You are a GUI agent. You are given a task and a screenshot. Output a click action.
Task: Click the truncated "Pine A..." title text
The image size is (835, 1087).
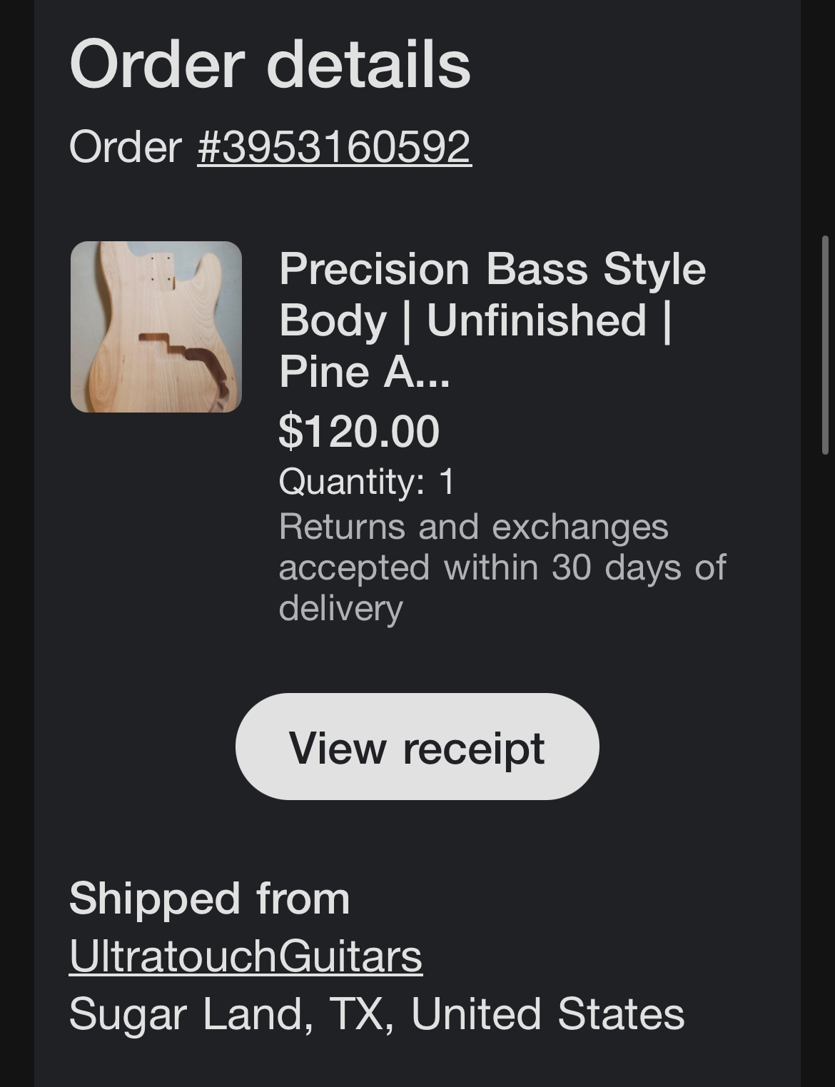click(365, 372)
